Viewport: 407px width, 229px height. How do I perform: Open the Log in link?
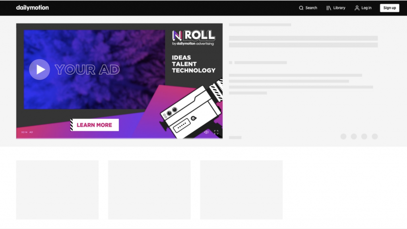[363, 8]
